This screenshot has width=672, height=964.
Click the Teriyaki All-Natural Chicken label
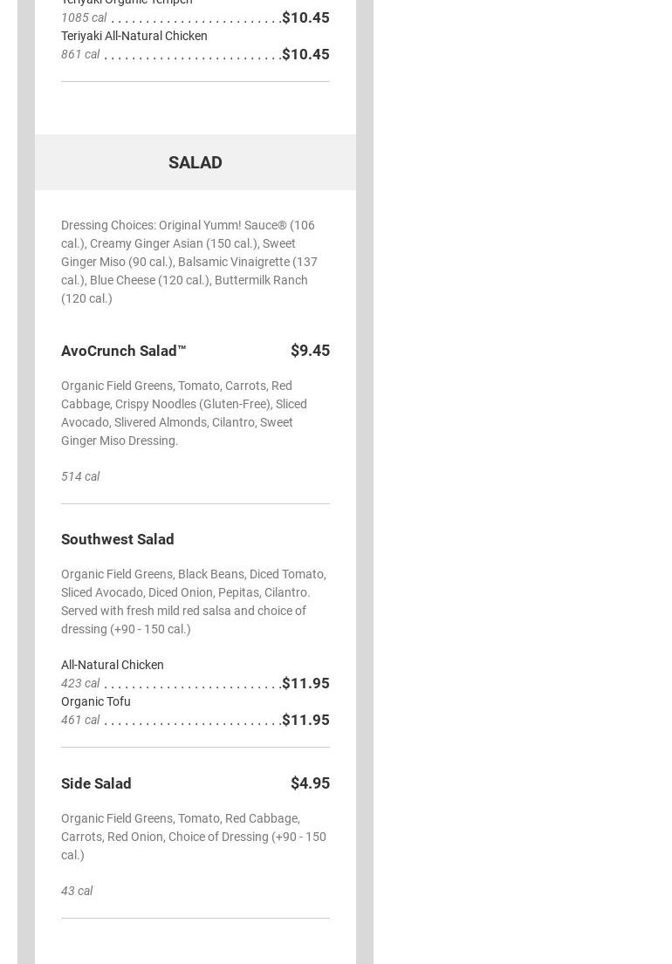pos(134,36)
